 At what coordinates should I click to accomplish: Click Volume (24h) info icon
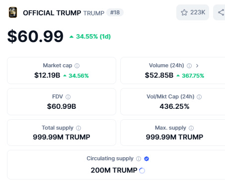click(189, 66)
